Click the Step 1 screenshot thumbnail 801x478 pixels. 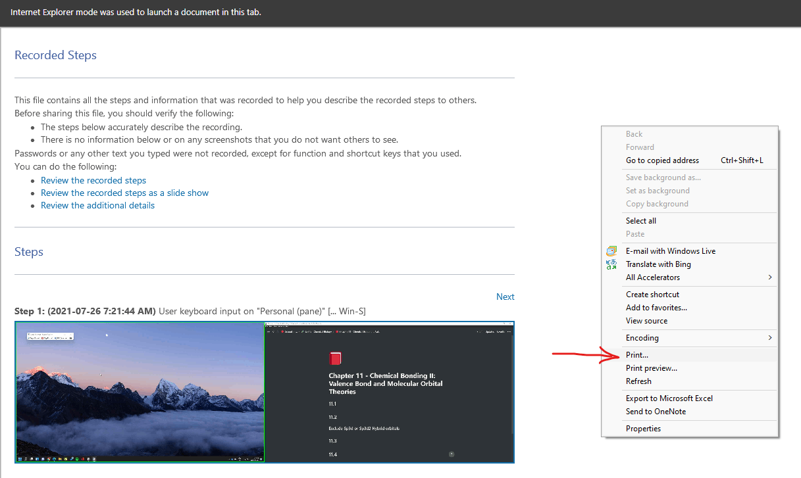(263, 391)
